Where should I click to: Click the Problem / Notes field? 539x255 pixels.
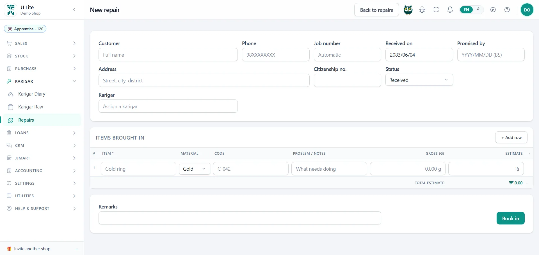[329, 169]
